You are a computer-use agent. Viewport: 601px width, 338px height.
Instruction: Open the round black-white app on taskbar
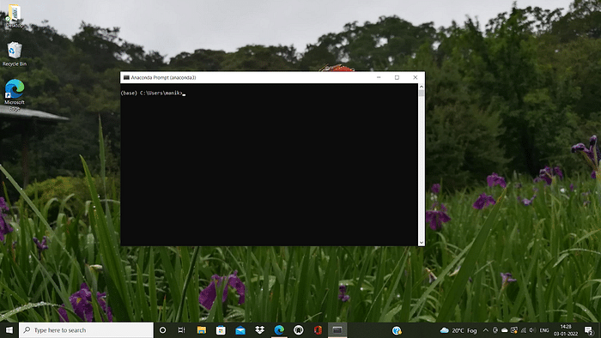point(299,330)
